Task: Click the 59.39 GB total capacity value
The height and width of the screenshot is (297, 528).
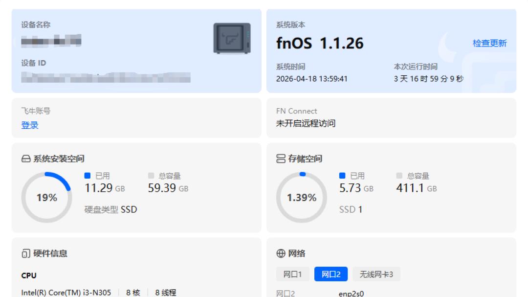Action: click(x=168, y=188)
